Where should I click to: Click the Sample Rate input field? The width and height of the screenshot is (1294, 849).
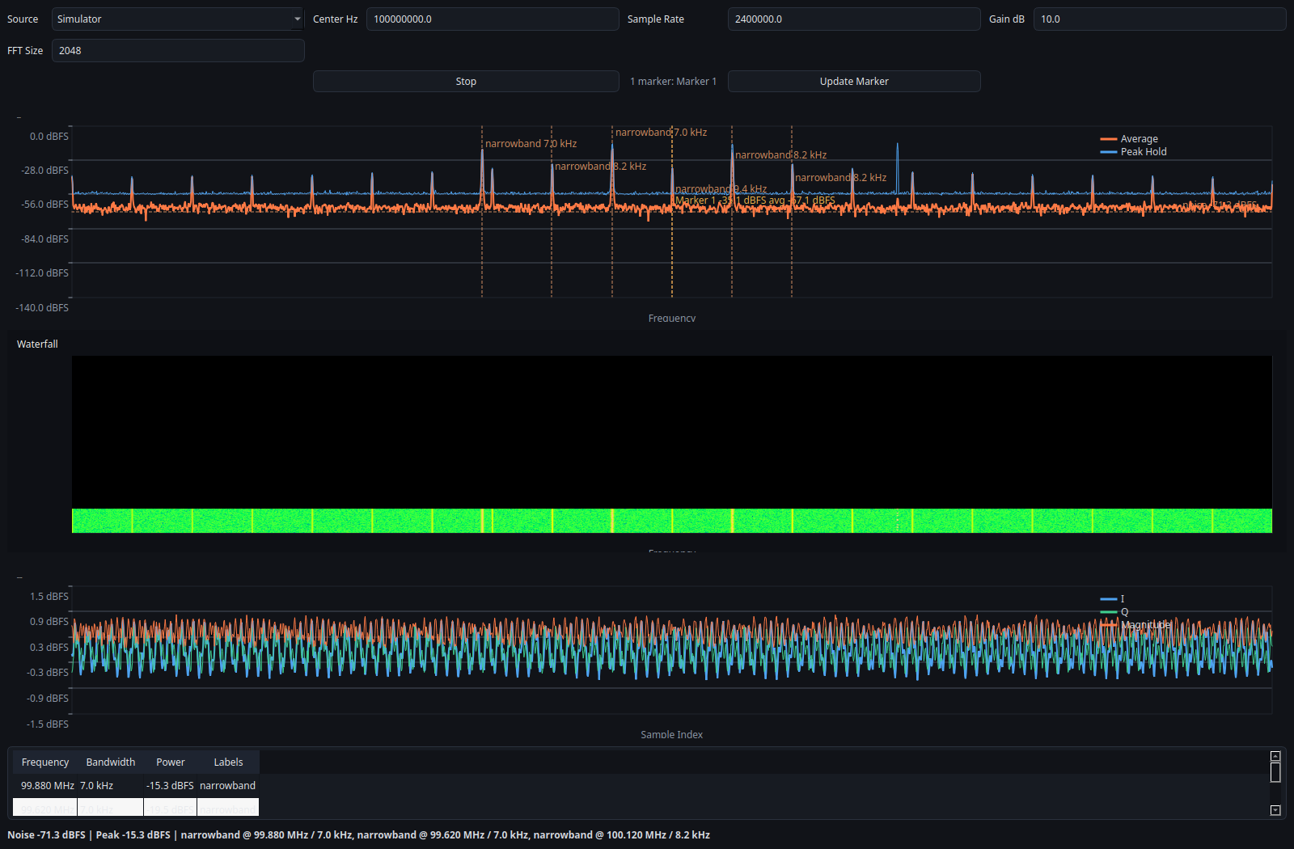tap(853, 19)
